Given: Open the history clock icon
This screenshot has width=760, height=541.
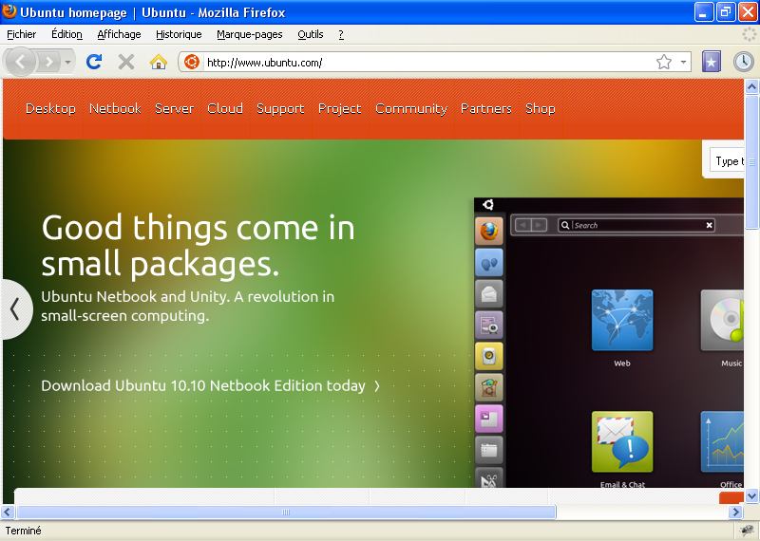Looking at the screenshot, I should point(742,62).
